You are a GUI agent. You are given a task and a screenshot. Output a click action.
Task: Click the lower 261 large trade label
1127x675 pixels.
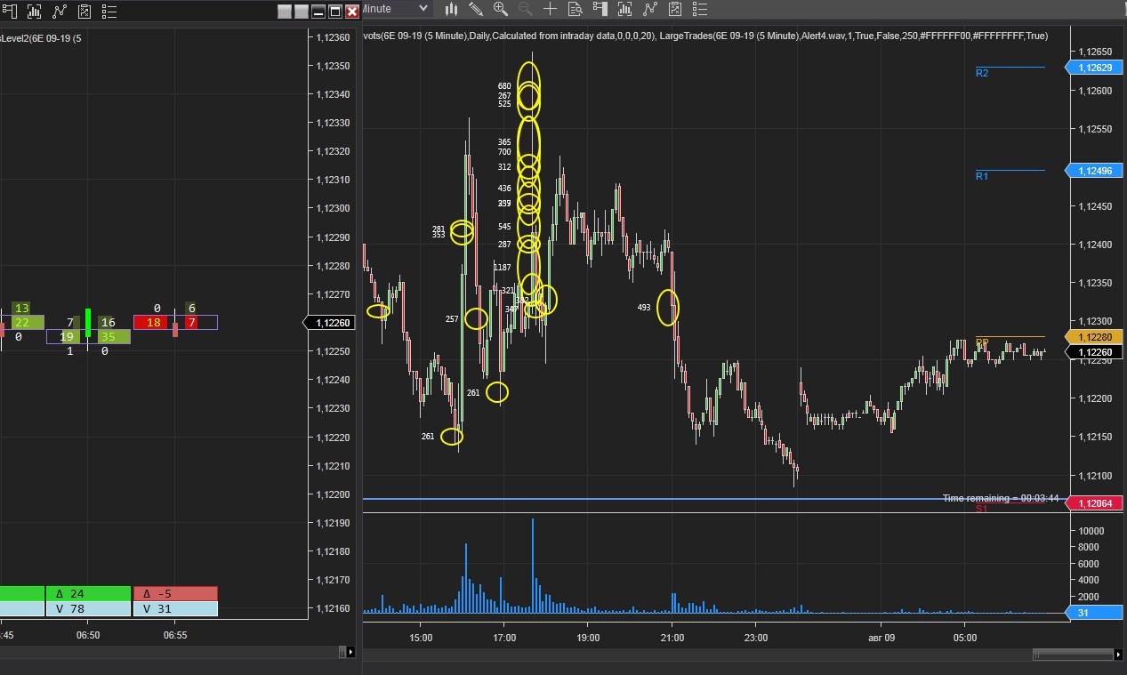click(x=428, y=437)
